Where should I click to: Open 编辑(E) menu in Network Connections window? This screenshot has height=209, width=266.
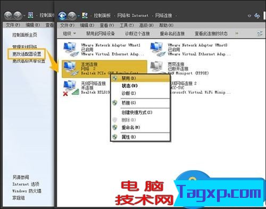pos(87,26)
